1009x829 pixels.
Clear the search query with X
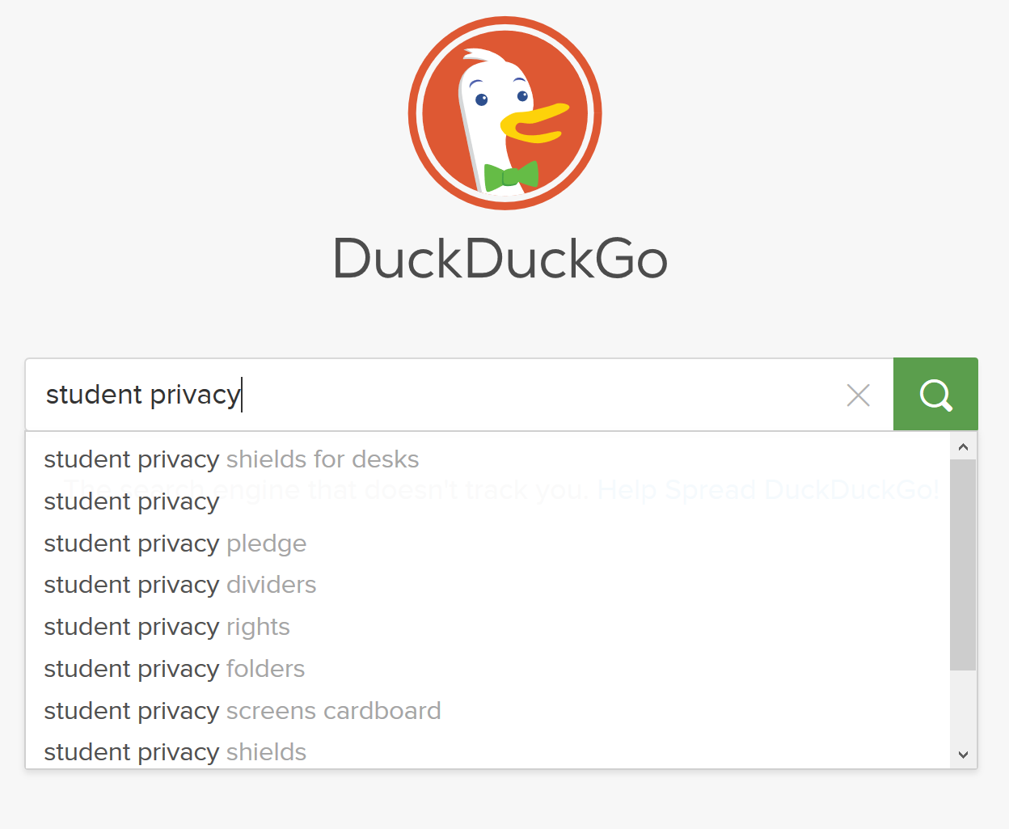pos(858,395)
